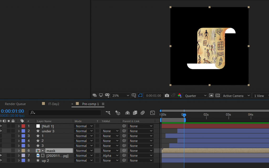Click the red label swatch of Null 1
The width and height of the screenshot is (269, 168).
(x=23, y=126)
